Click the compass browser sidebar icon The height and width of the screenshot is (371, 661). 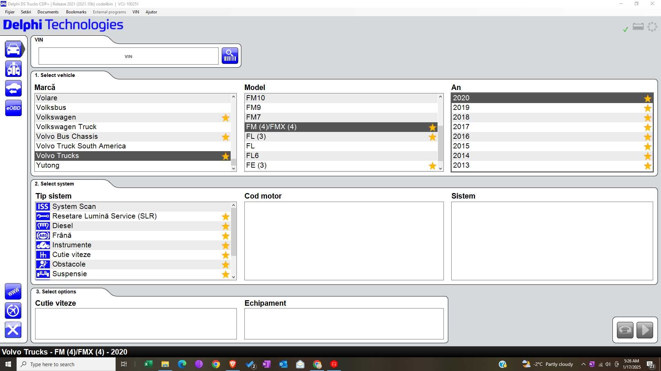pyautogui.click(x=13, y=311)
